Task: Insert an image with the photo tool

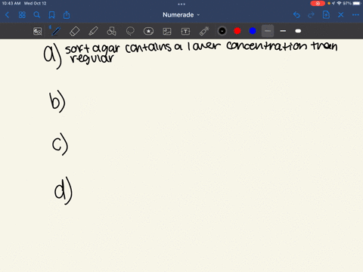Action: point(167,31)
